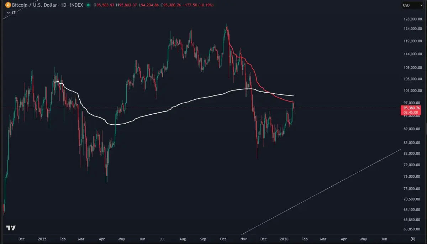The width and height of the screenshot is (427, 244).
Task: Click the open value O95,563.93
Action: tap(103, 5)
